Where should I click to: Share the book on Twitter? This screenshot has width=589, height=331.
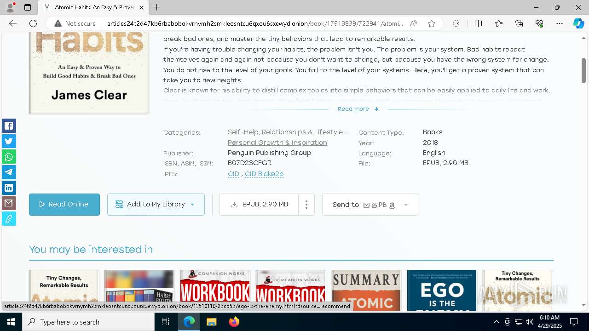9,141
